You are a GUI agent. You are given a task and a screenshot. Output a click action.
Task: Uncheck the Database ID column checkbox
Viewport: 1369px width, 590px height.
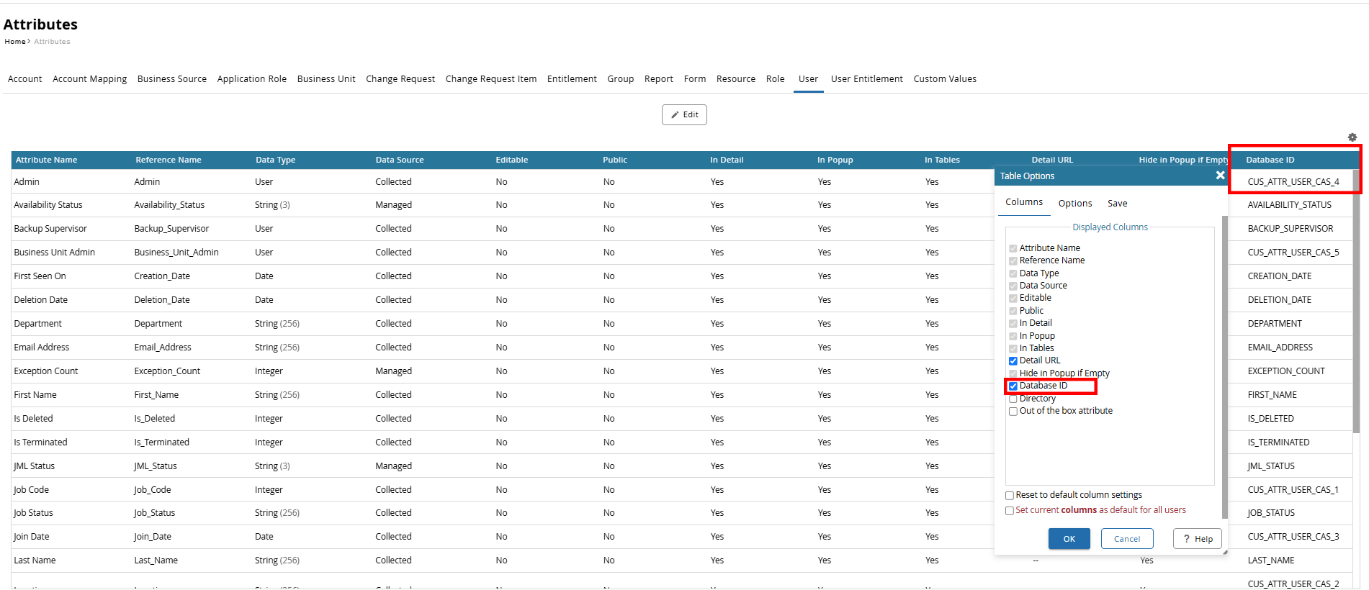[1013, 386]
